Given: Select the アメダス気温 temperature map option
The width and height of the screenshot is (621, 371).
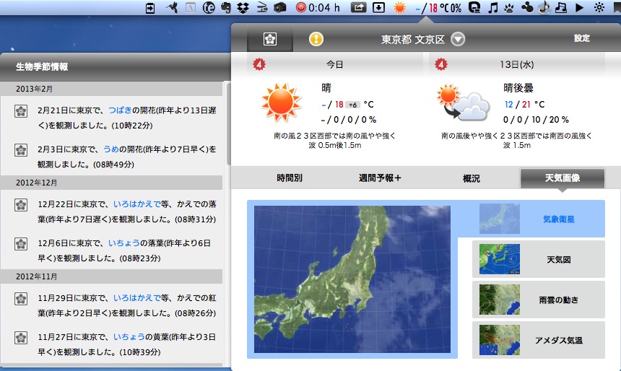Looking at the screenshot, I should pyautogui.click(x=539, y=340).
